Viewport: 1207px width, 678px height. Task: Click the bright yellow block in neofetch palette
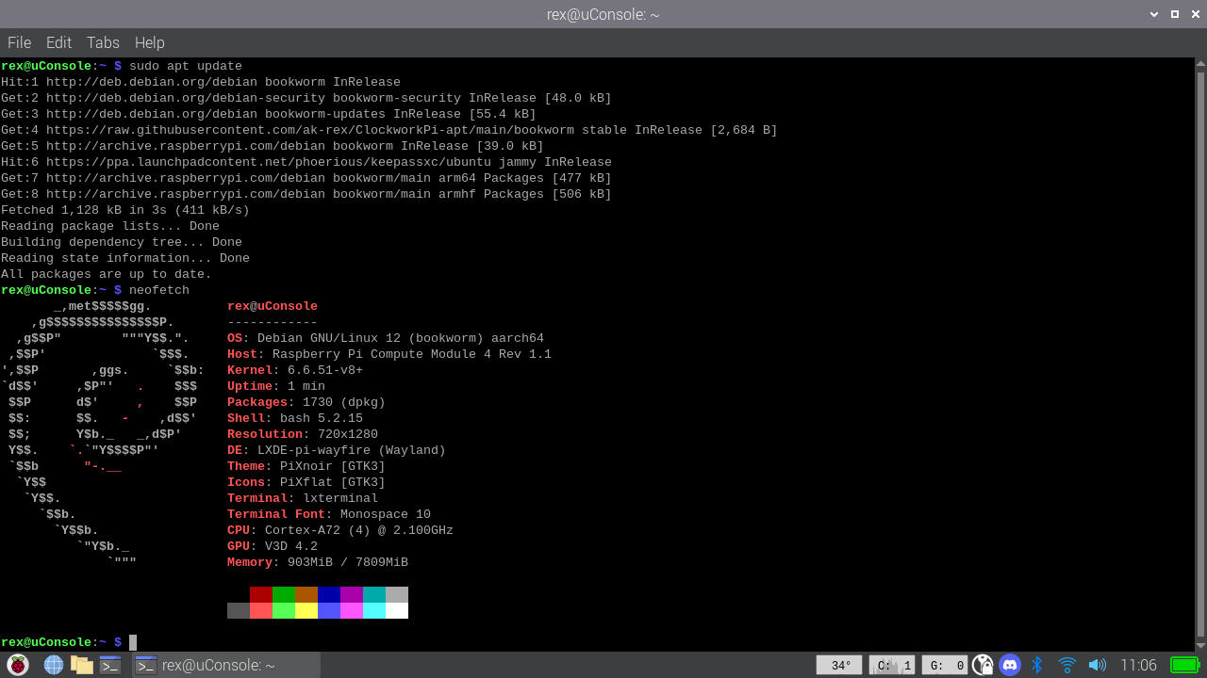pos(306,610)
